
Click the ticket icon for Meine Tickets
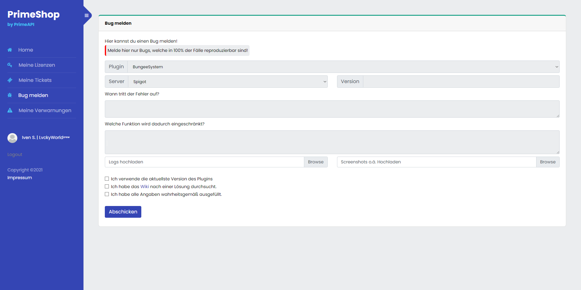point(10,80)
